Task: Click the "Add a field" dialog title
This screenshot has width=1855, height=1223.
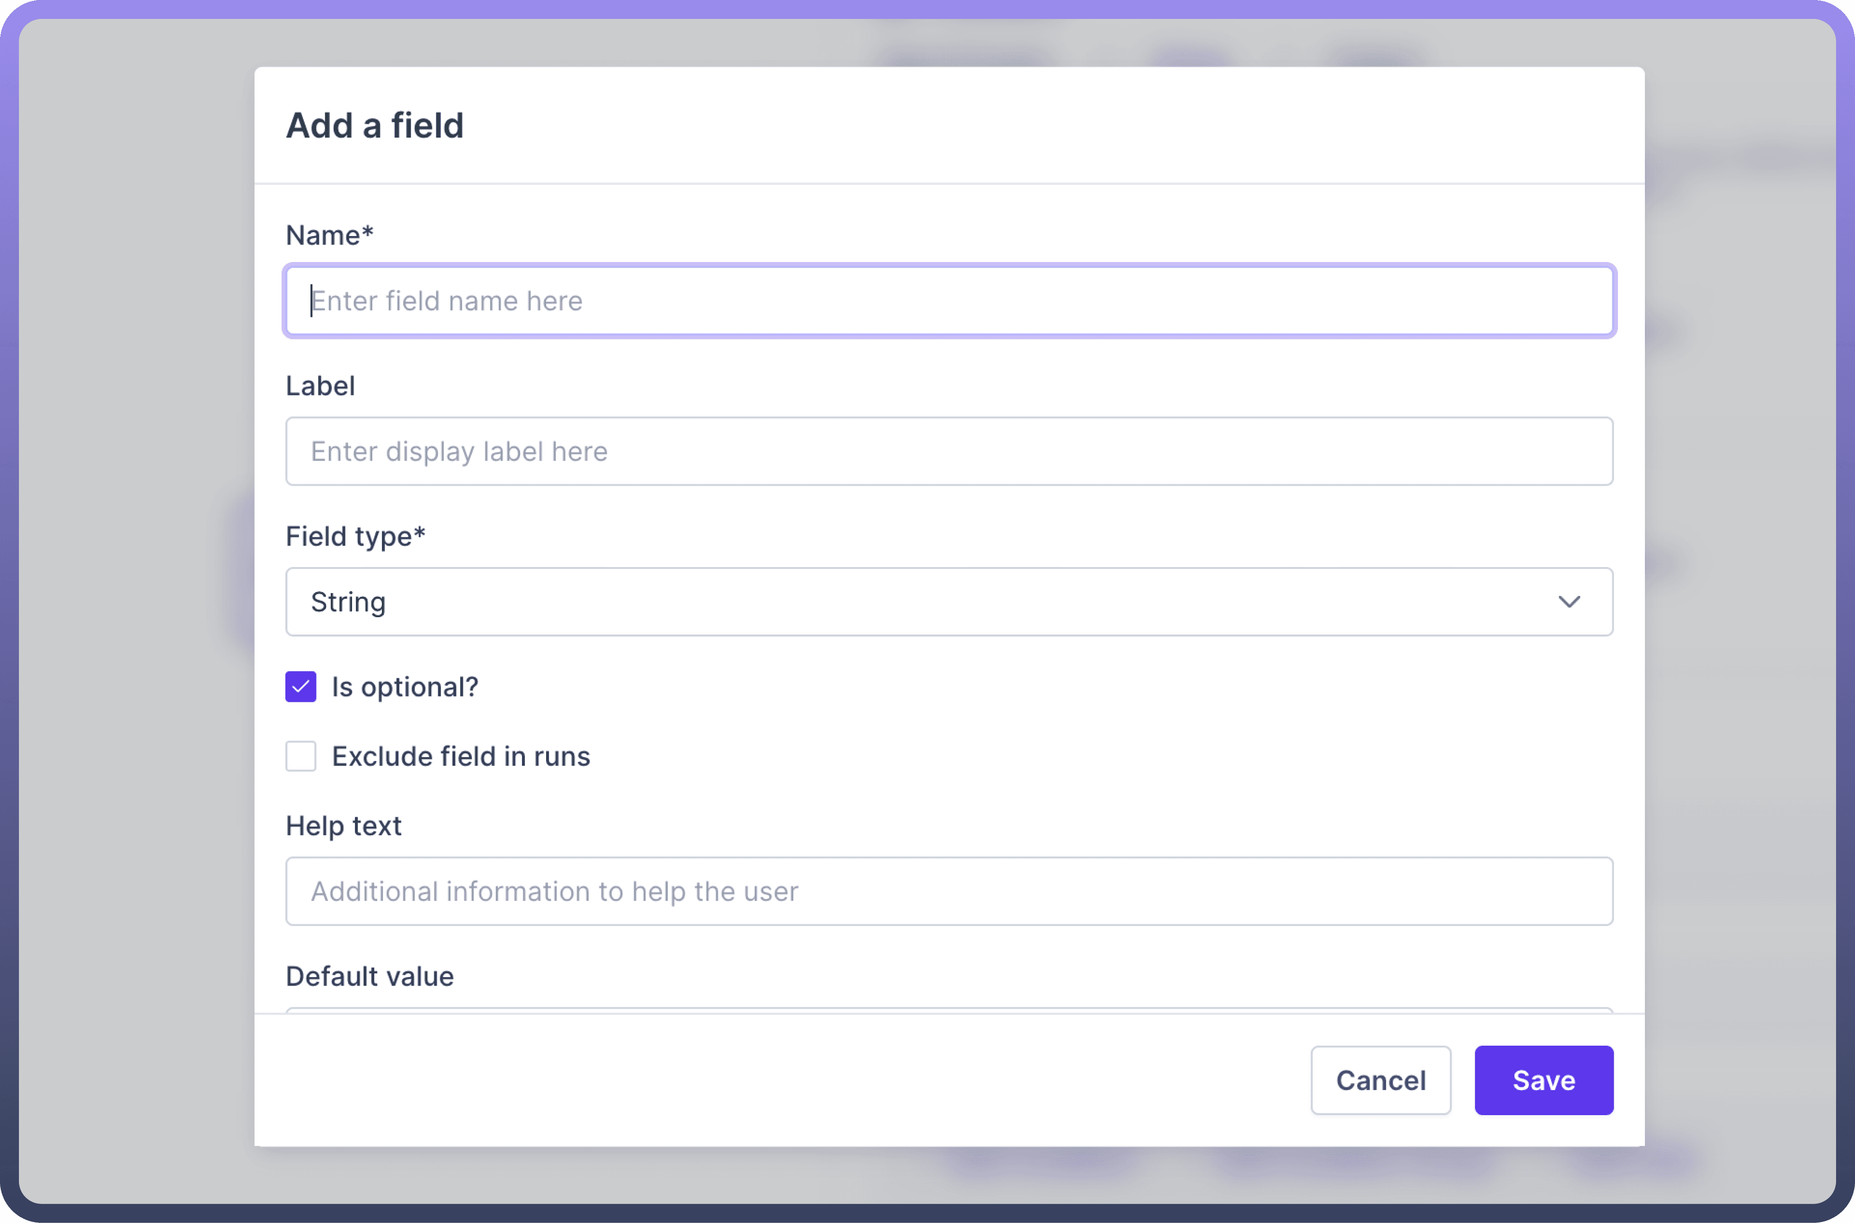Action: pos(375,126)
